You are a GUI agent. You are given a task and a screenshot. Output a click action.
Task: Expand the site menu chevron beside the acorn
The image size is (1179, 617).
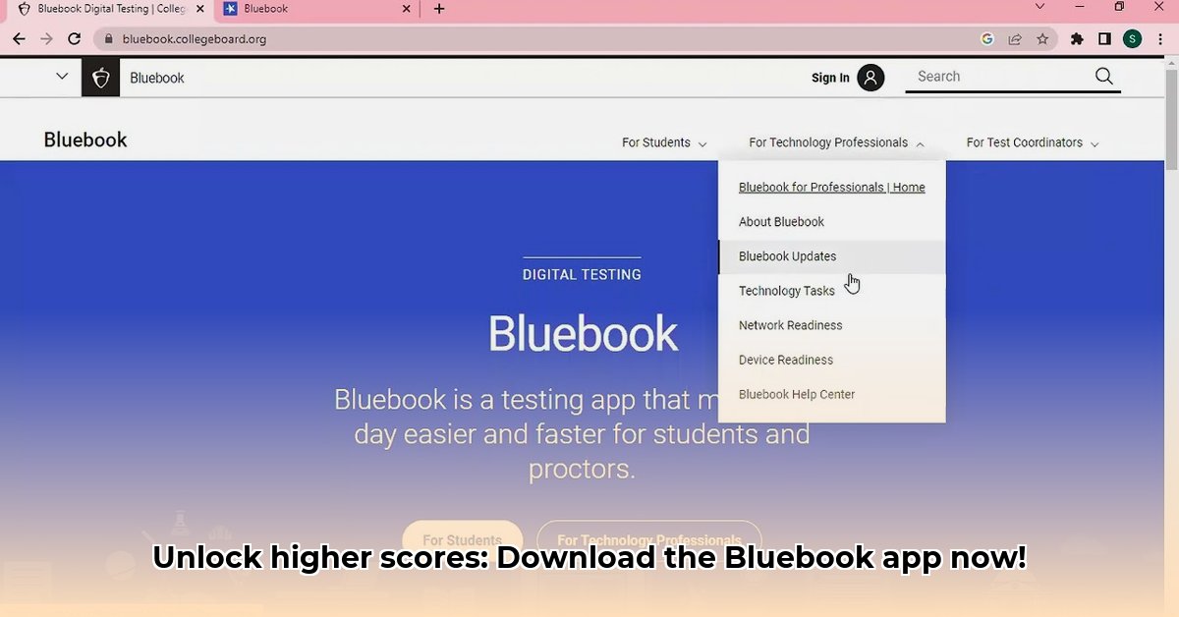pyautogui.click(x=62, y=77)
